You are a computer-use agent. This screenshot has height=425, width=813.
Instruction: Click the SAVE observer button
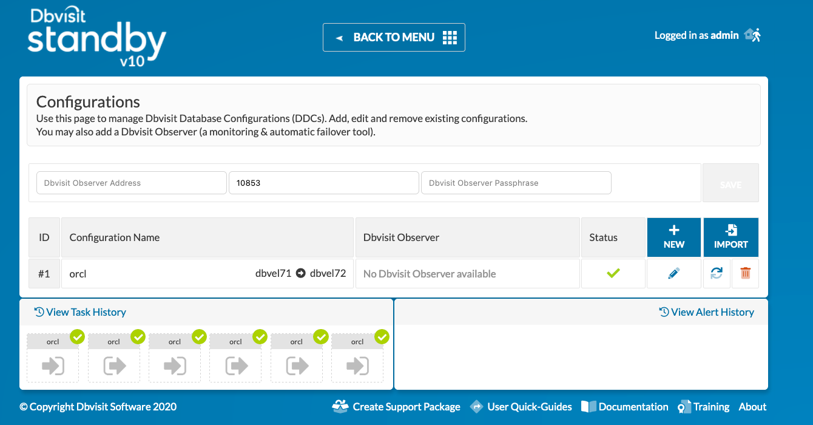[730, 183]
